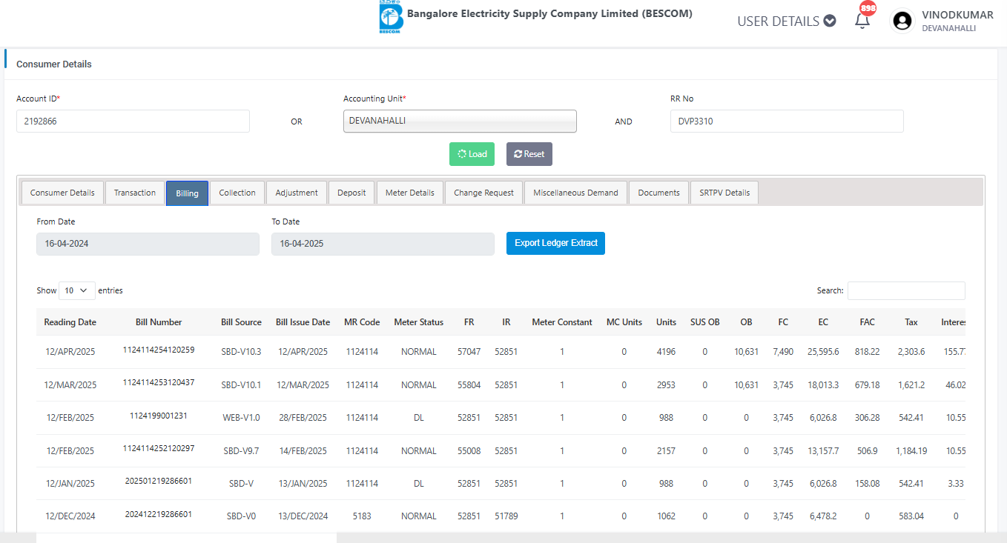Click the From Date field
Viewport: 1007px width, 543px height.
click(x=148, y=244)
